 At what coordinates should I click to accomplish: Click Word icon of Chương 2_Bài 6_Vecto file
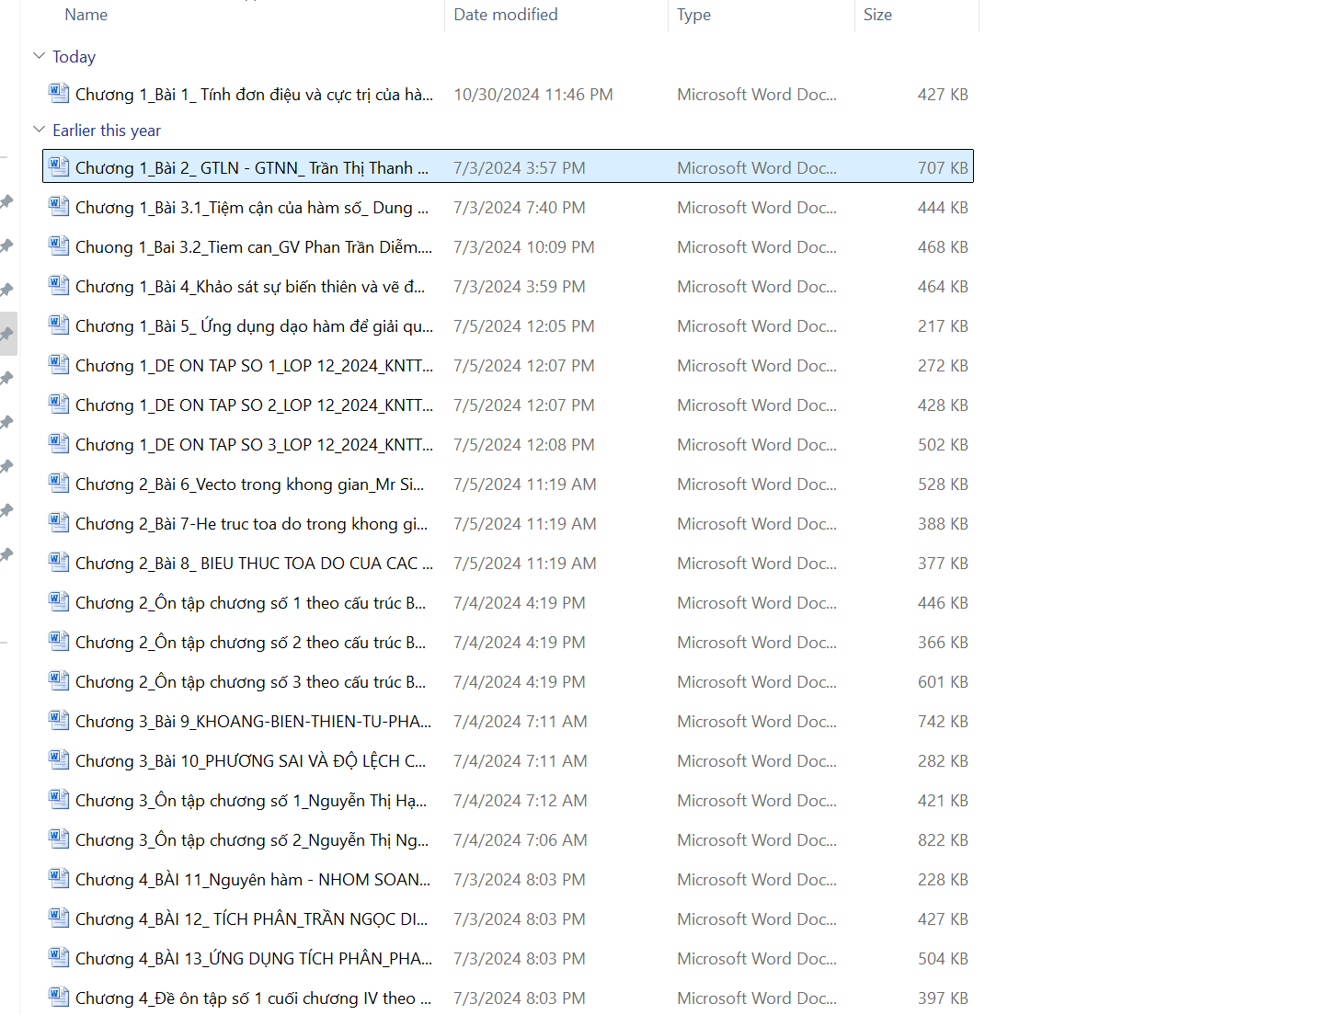point(59,483)
